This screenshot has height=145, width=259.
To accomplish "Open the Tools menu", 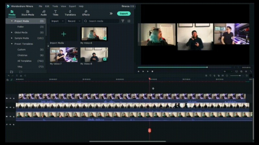I will point(55,6).
